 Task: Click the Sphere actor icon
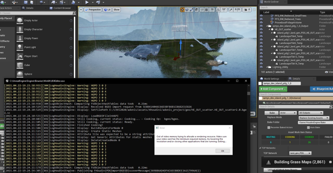(20, 74)
